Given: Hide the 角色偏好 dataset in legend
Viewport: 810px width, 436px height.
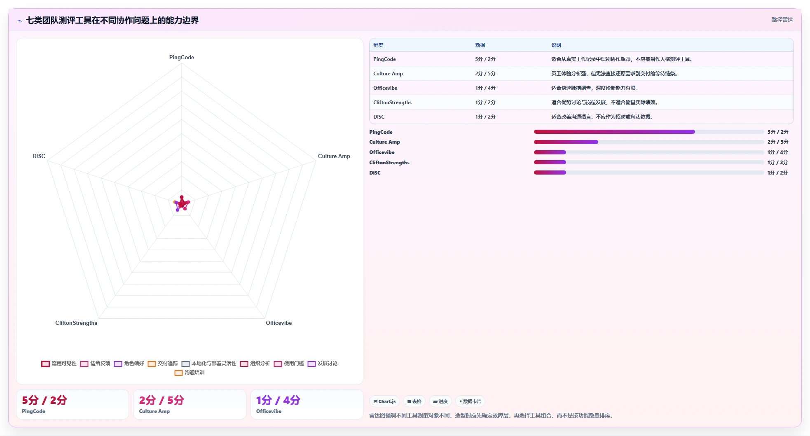Looking at the screenshot, I should (x=129, y=364).
